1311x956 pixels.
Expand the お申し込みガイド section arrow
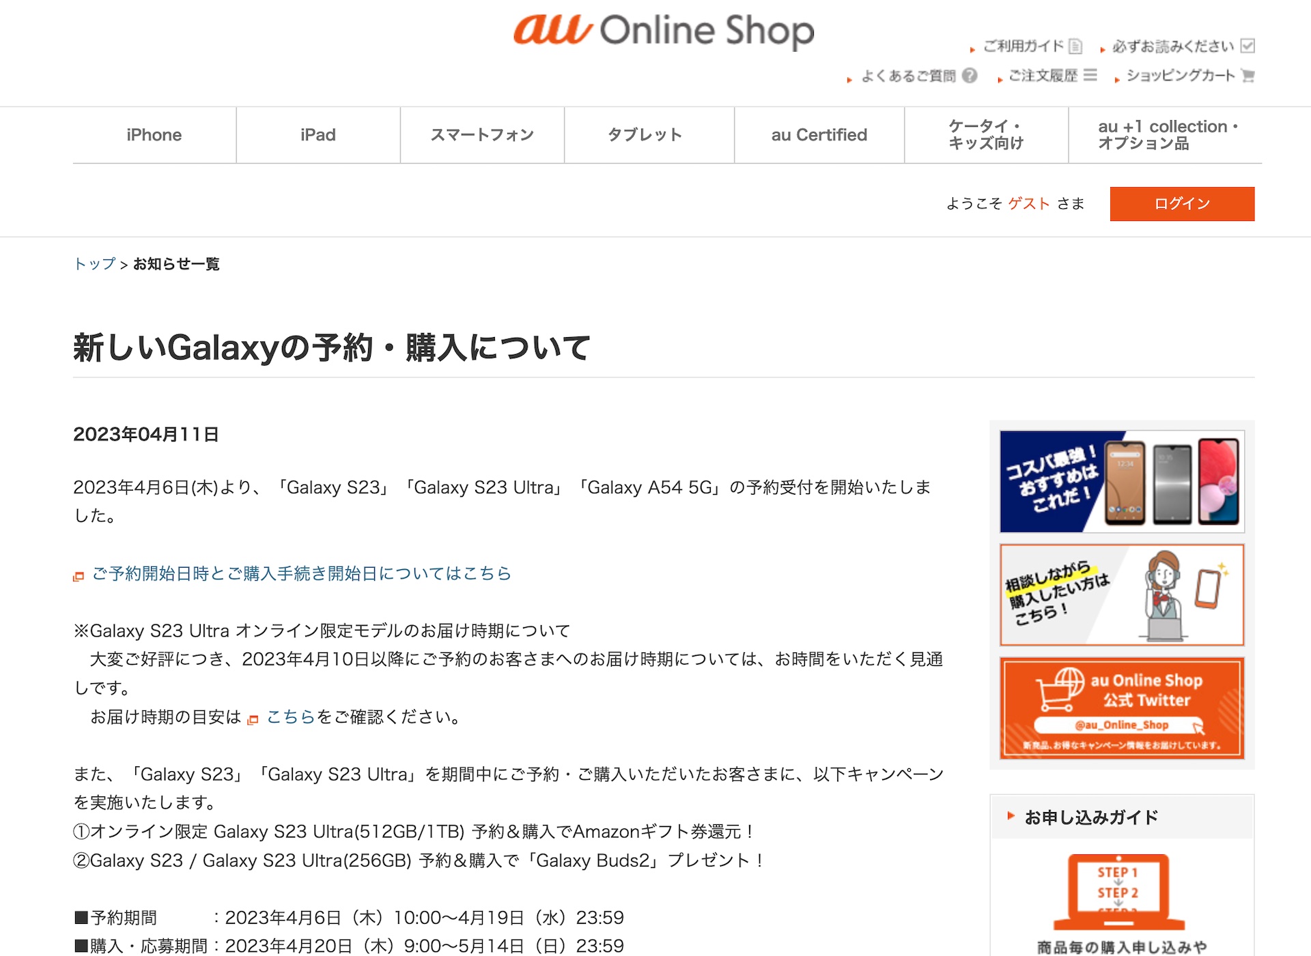pyautogui.click(x=1011, y=815)
